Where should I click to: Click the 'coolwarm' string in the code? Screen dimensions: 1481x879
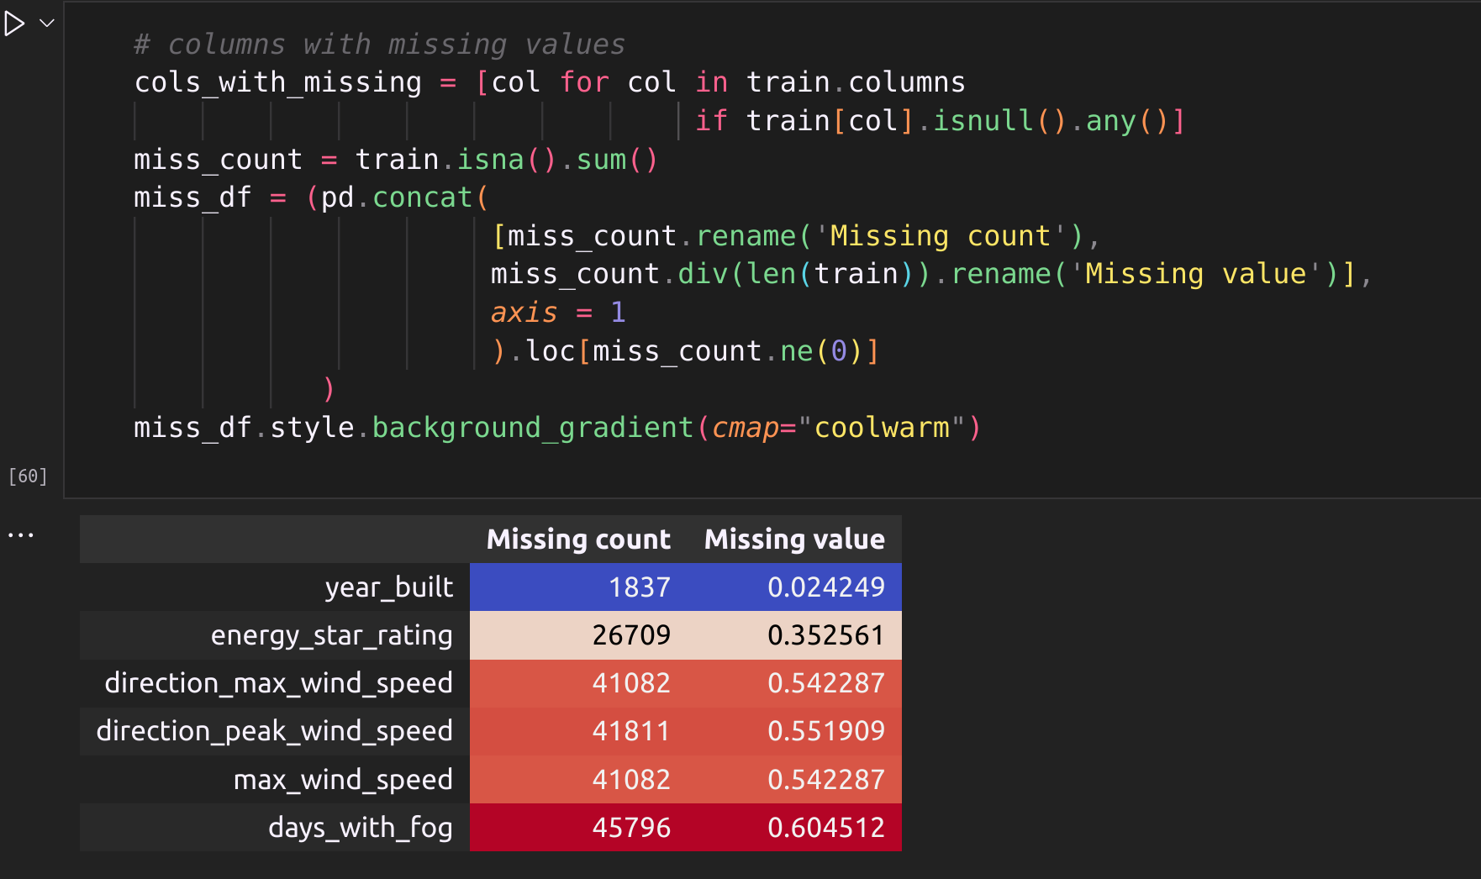point(882,428)
